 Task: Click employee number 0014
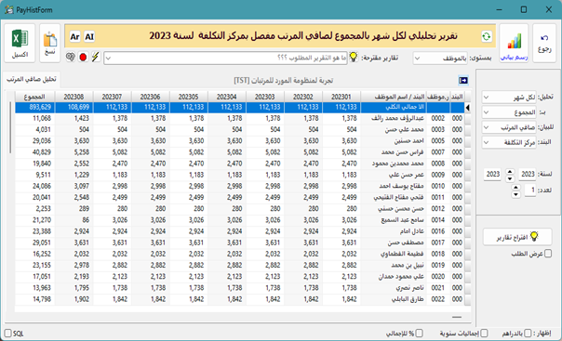(438, 220)
